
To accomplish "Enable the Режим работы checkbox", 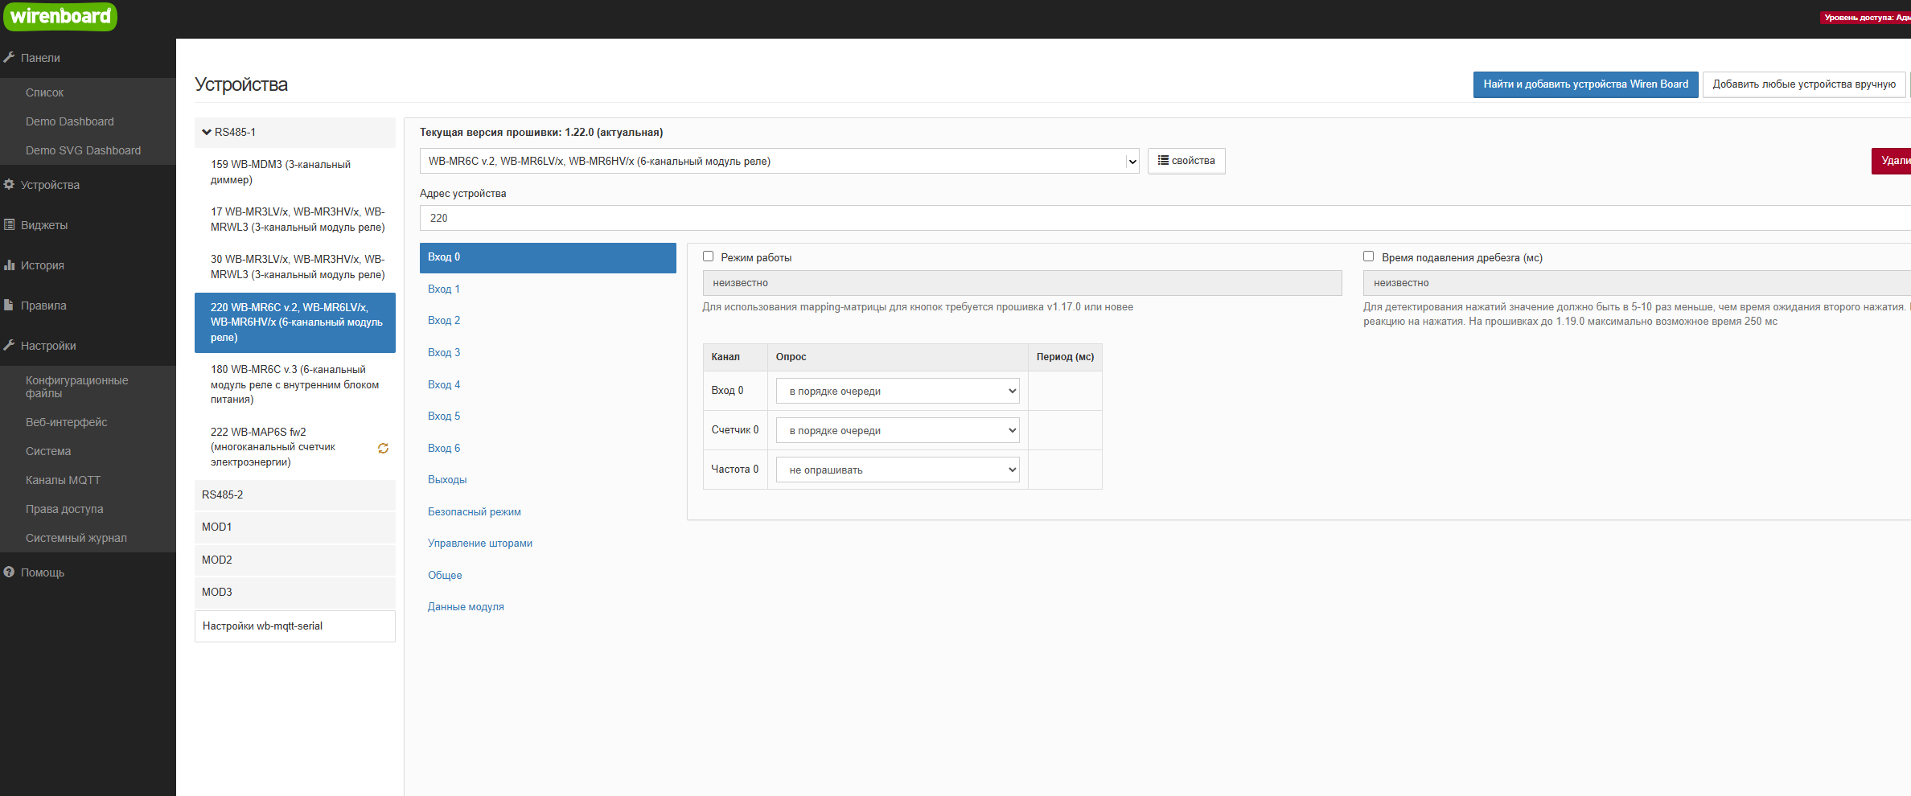I will pyautogui.click(x=708, y=256).
